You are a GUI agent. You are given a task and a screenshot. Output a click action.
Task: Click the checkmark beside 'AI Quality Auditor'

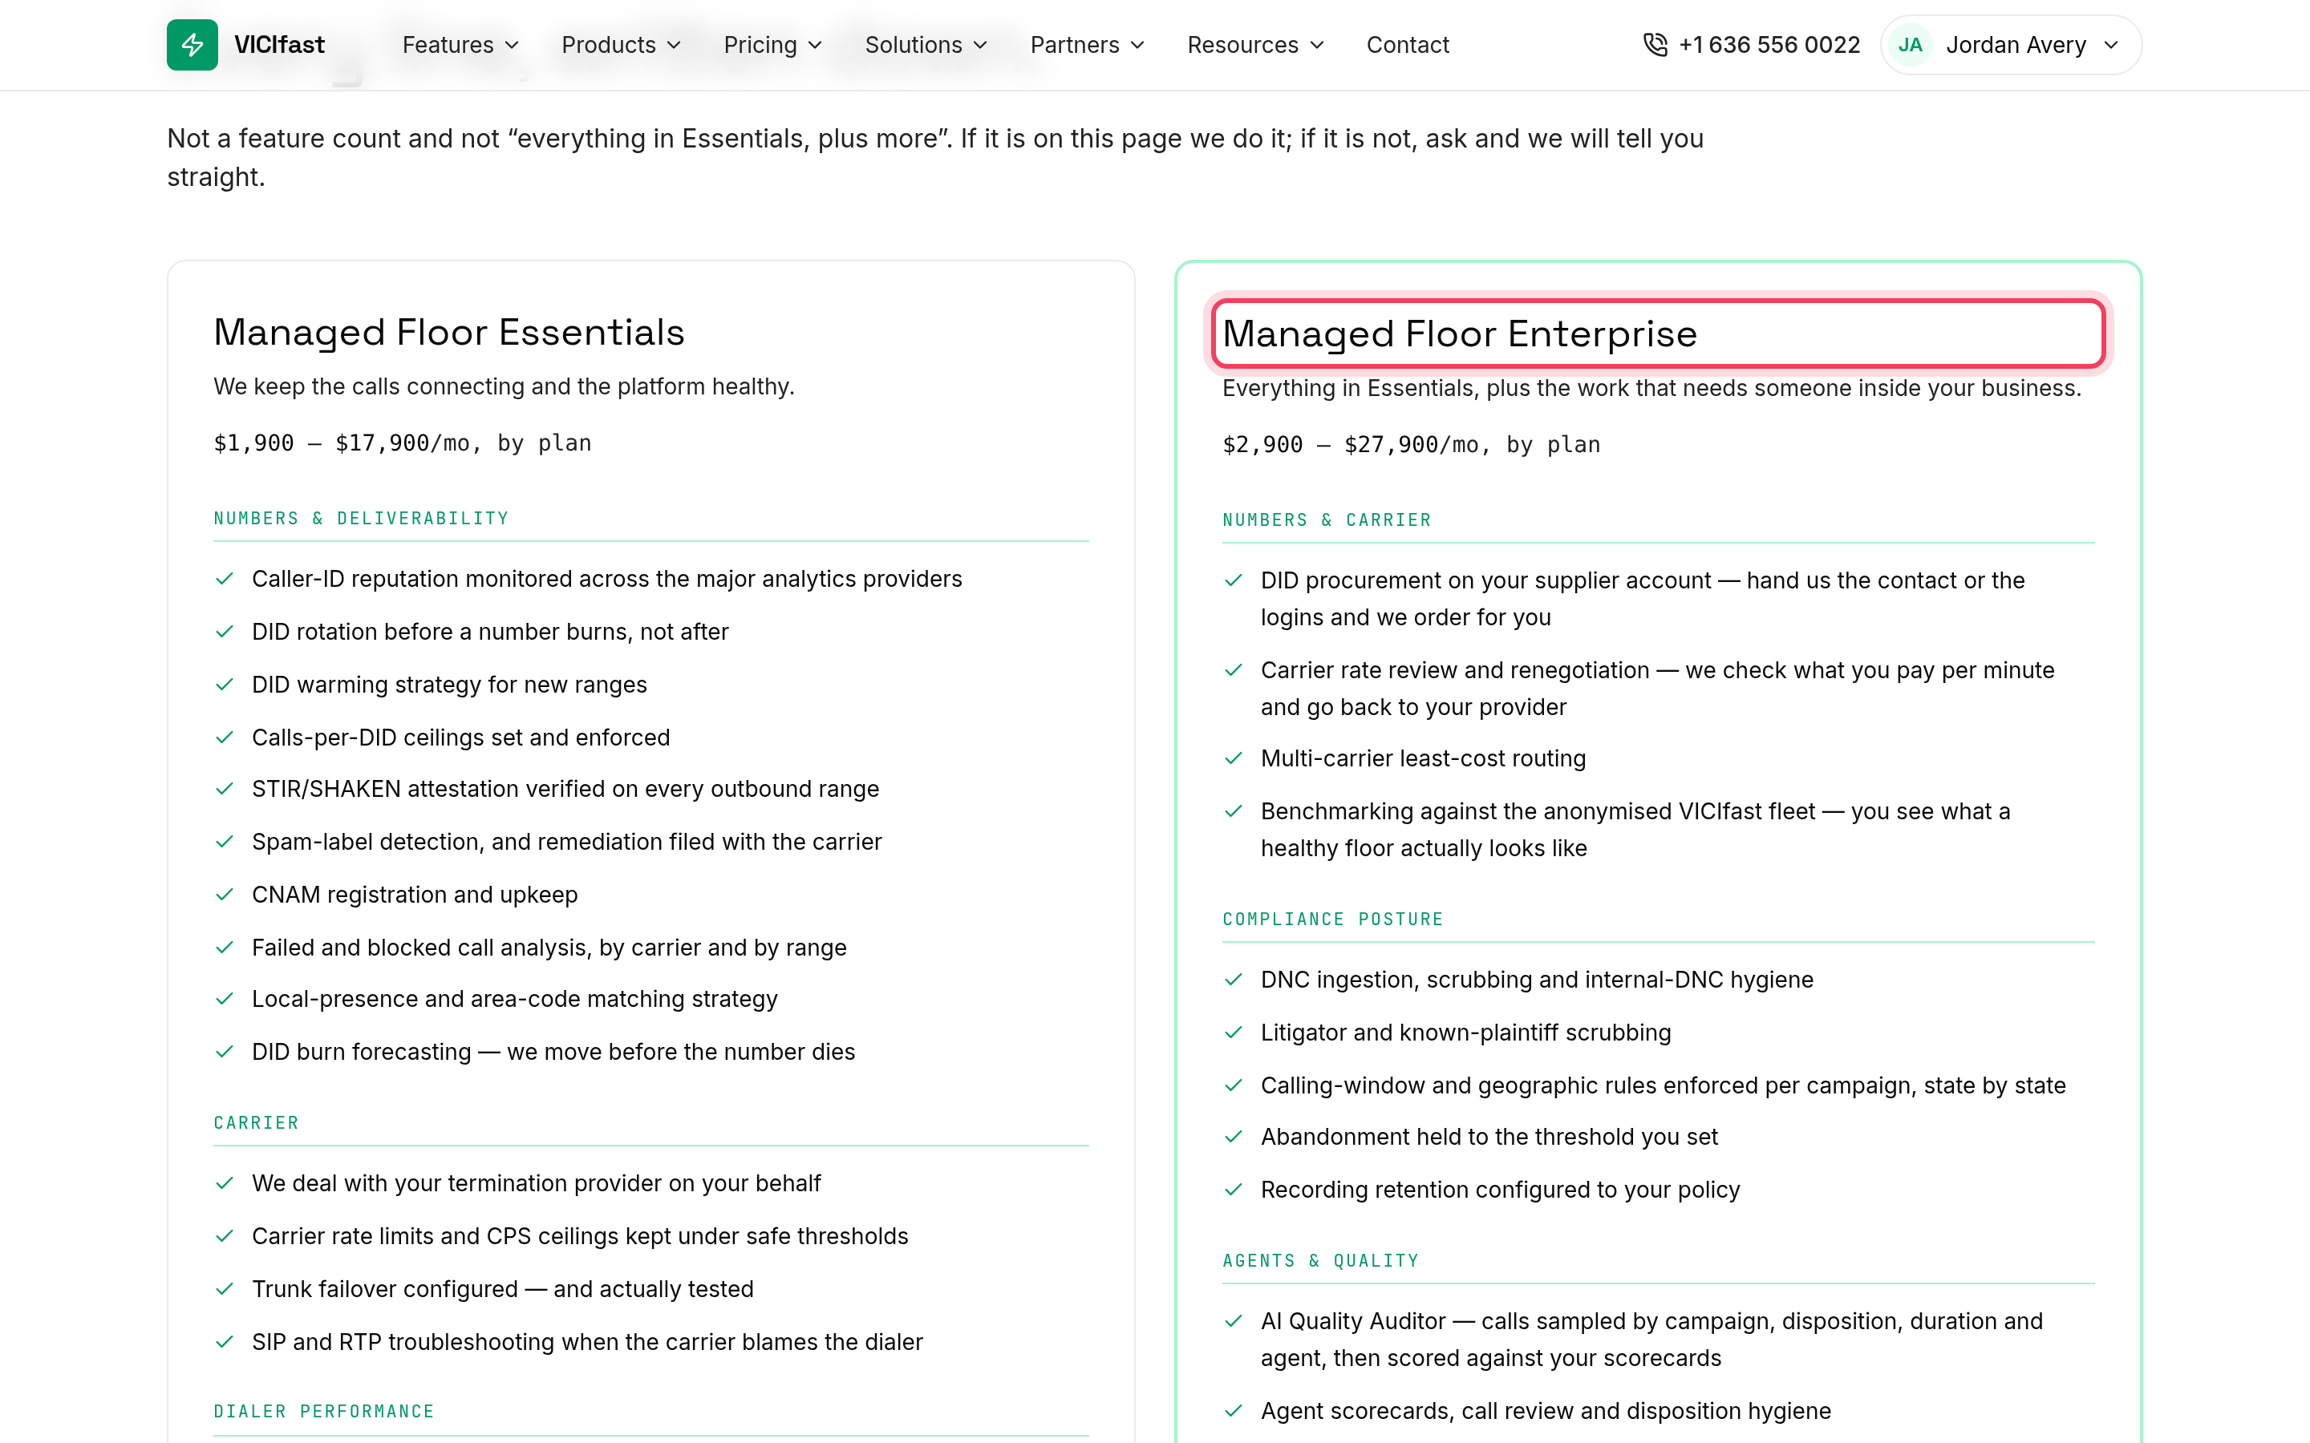[1234, 1322]
